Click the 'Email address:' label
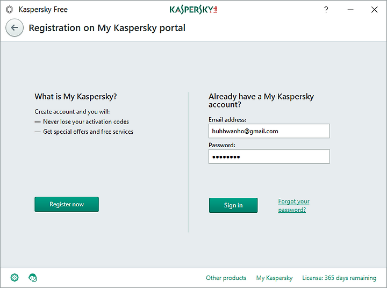 227,120
